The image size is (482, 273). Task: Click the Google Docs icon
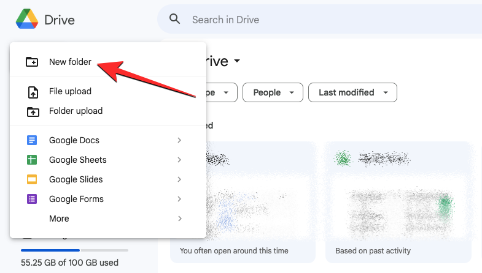coord(32,140)
